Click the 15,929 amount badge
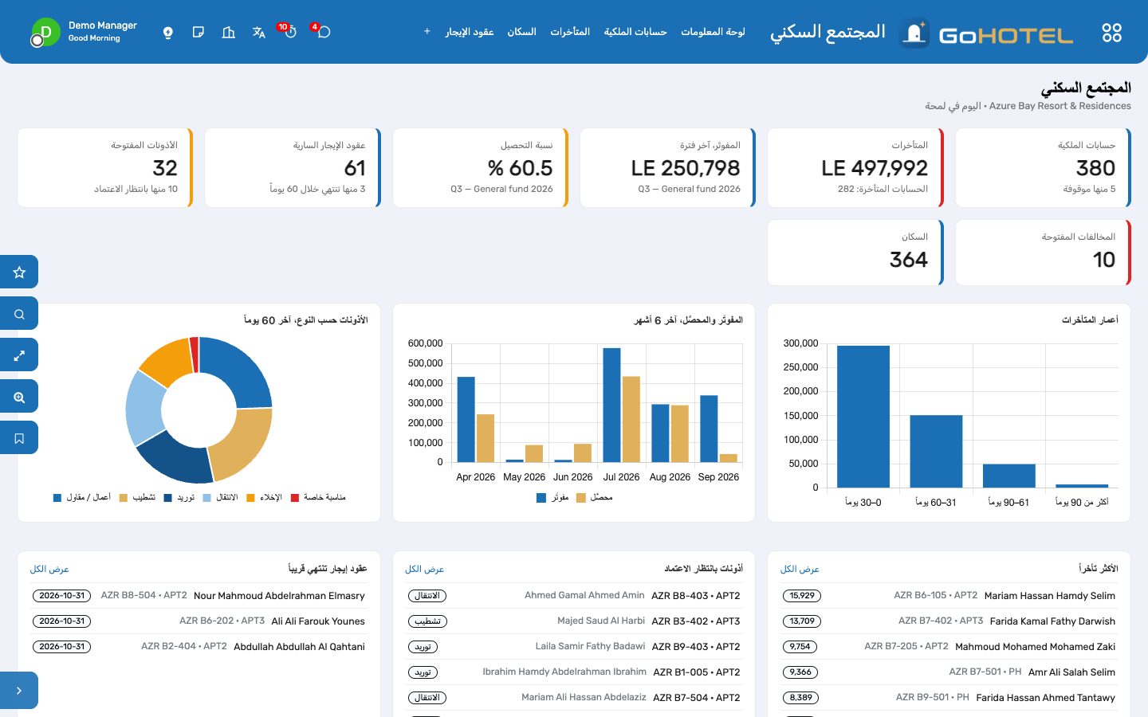Image resolution: width=1148 pixels, height=717 pixels. [x=802, y=596]
